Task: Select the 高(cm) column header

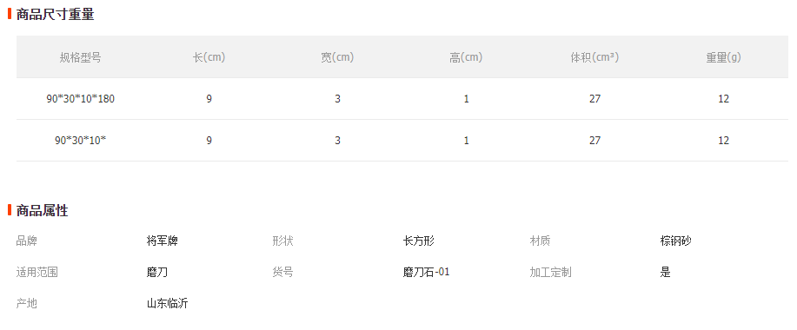Action: (466, 57)
